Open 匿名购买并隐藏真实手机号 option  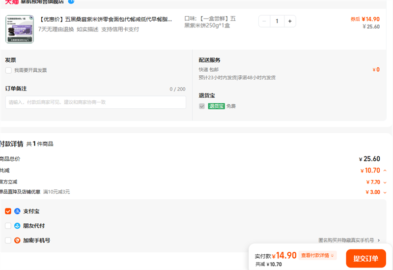349,240
